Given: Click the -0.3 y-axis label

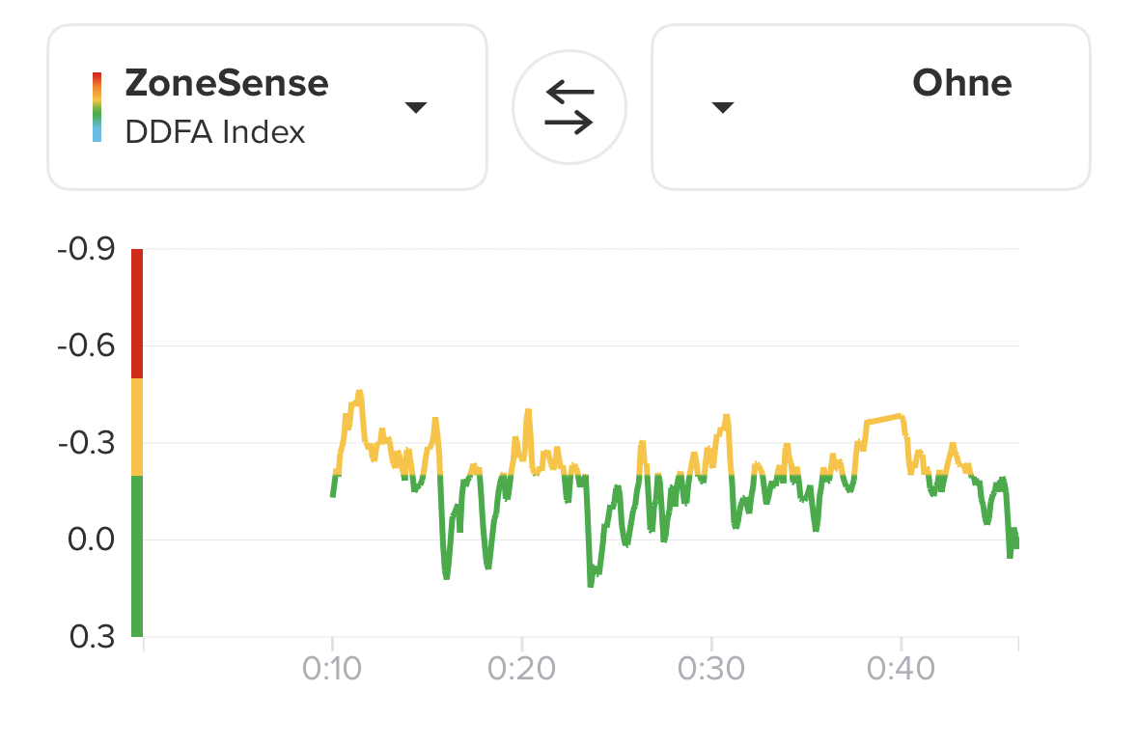Looking at the screenshot, I should pos(86,443).
